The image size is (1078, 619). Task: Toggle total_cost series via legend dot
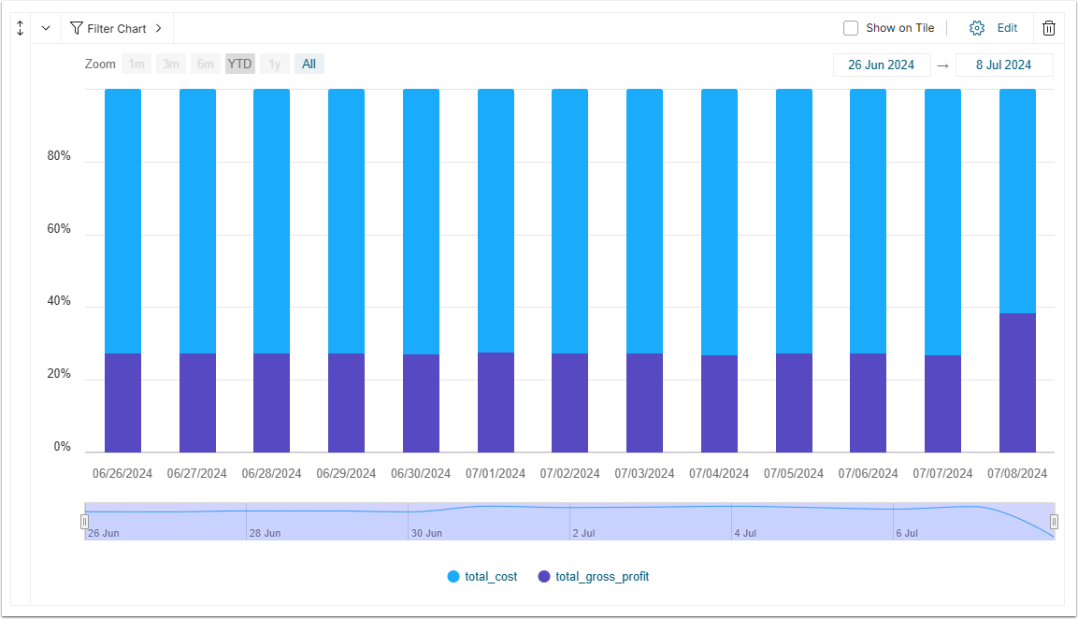(453, 576)
